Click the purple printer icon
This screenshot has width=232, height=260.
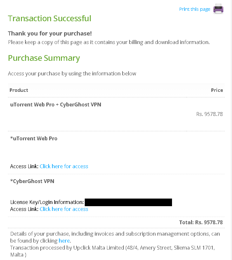(x=218, y=9)
